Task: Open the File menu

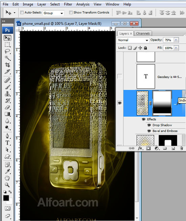Action: point(5,4)
